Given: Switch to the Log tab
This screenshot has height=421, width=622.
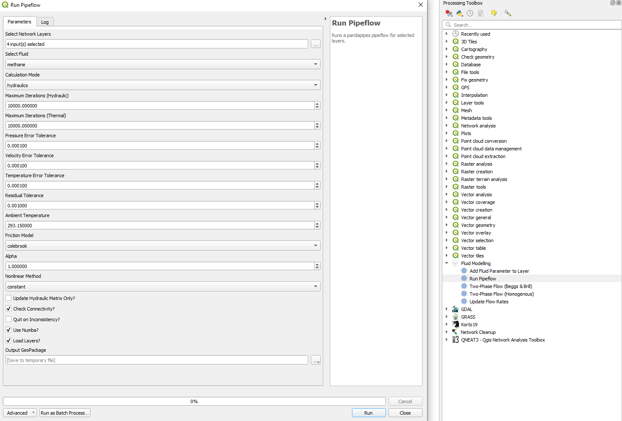Looking at the screenshot, I should (x=45, y=22).
